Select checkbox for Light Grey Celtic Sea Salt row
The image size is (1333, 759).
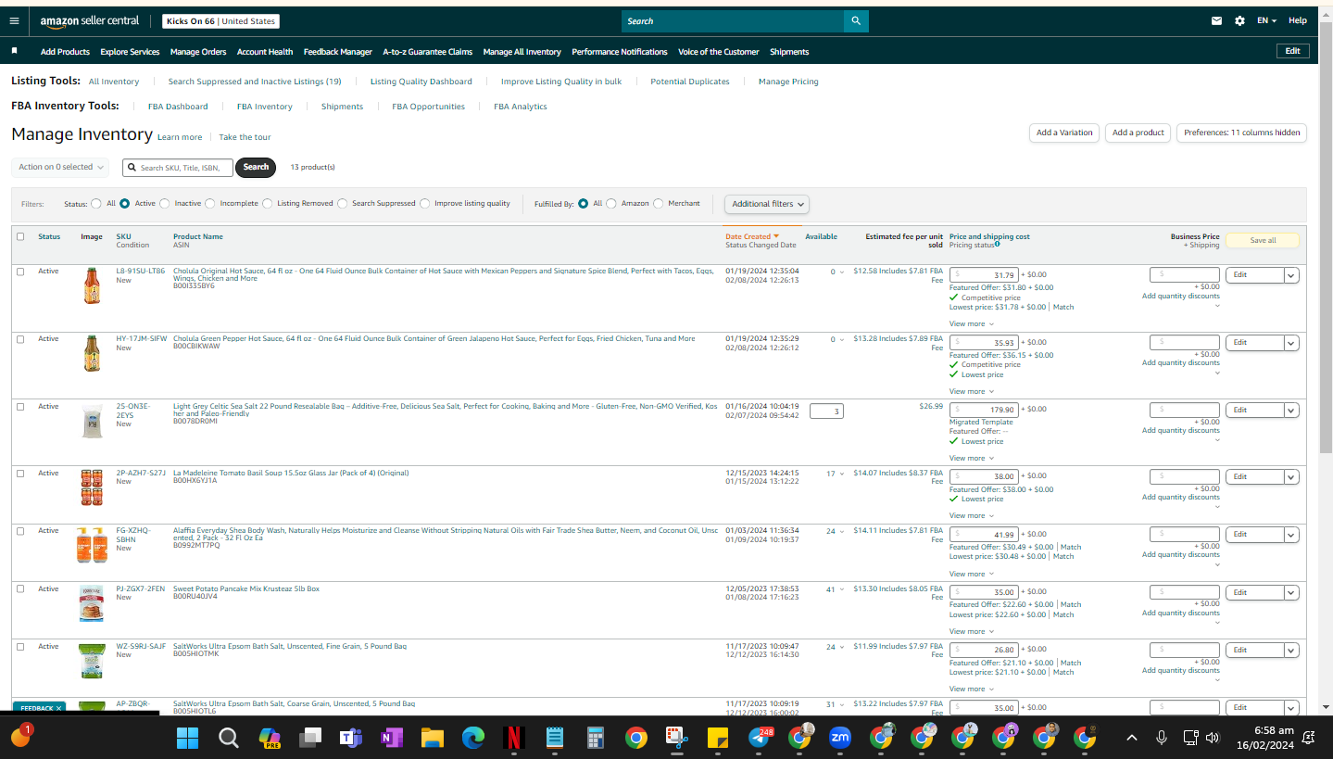pos(20,407)
